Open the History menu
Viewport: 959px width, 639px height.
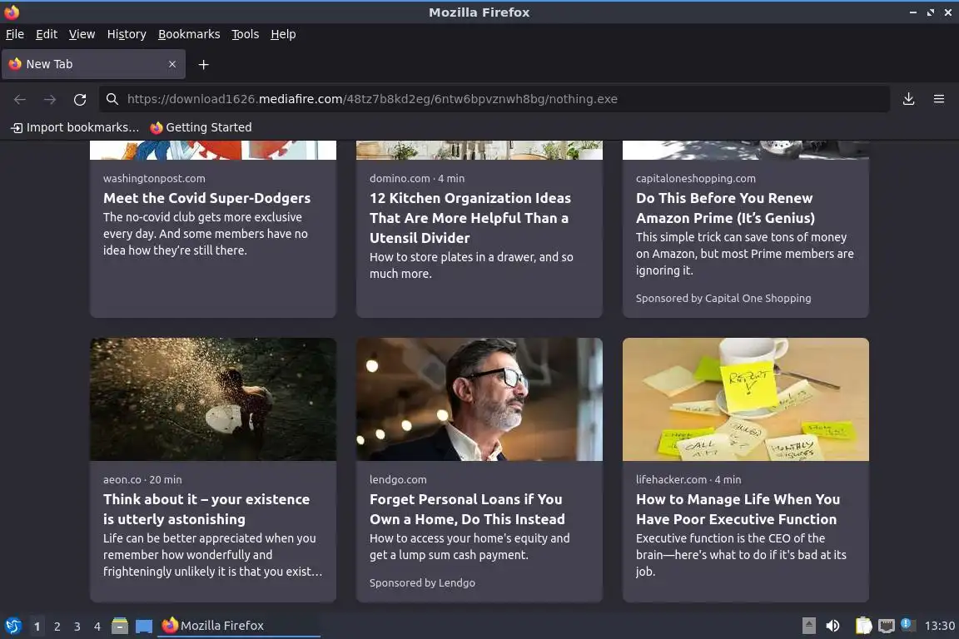coord(127,34)
